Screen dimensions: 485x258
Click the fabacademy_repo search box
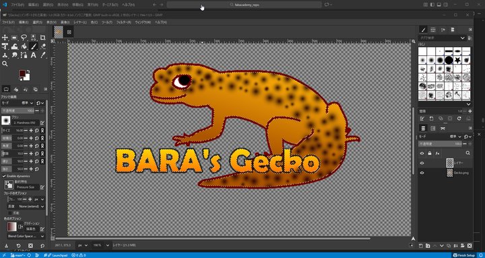tap(245, 5)
